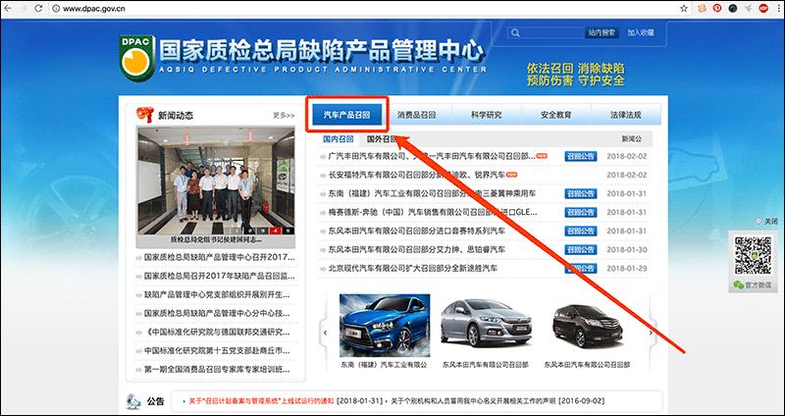Expand news list via 更多>> link

[x=284, y=115]
